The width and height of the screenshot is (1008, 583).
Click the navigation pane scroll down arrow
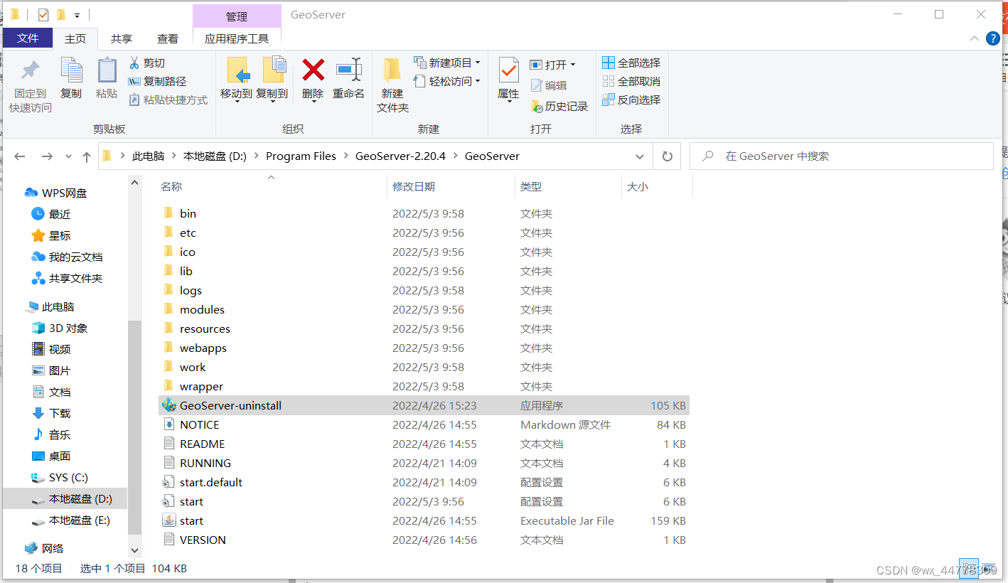pos(135,550)
